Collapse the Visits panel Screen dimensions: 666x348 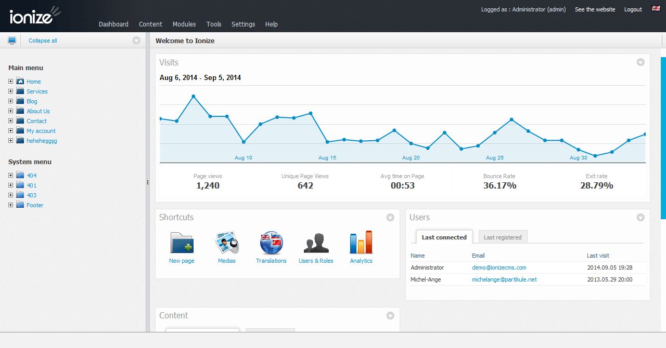coord(641,62)
